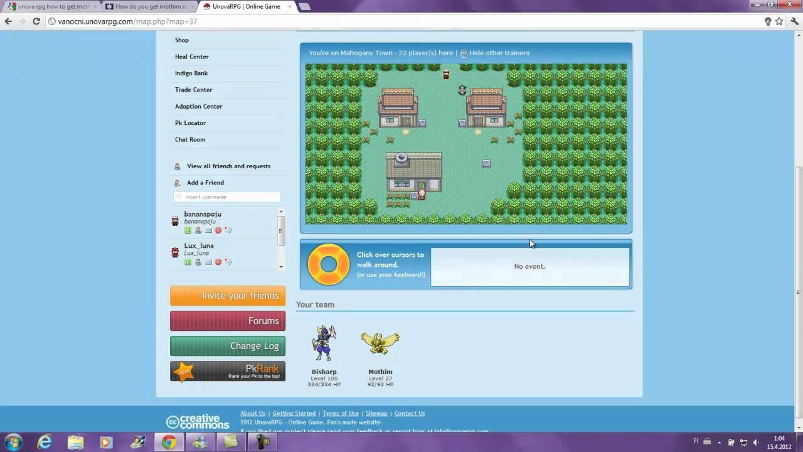Open Internet Explorer from taskbar
The height and width of the screenshot is (452, 803).
[x=45, y=442]
